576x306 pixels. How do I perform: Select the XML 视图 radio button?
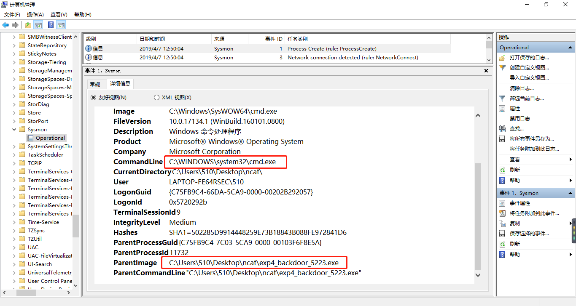click(x=157, y=98)
